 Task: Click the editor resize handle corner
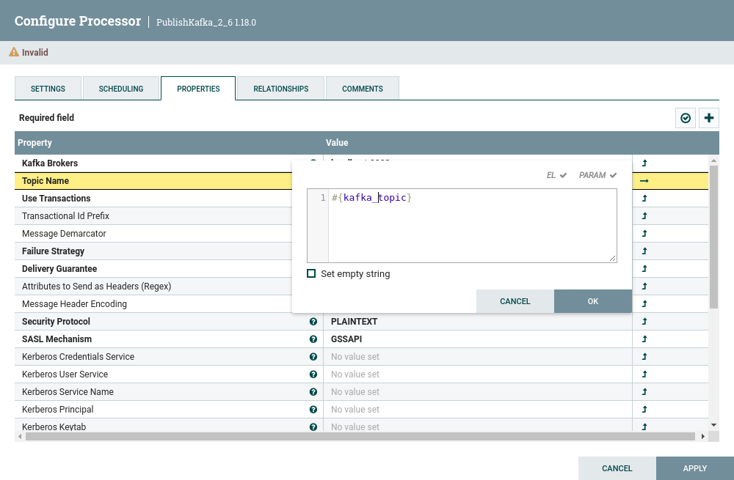[612, 258]
